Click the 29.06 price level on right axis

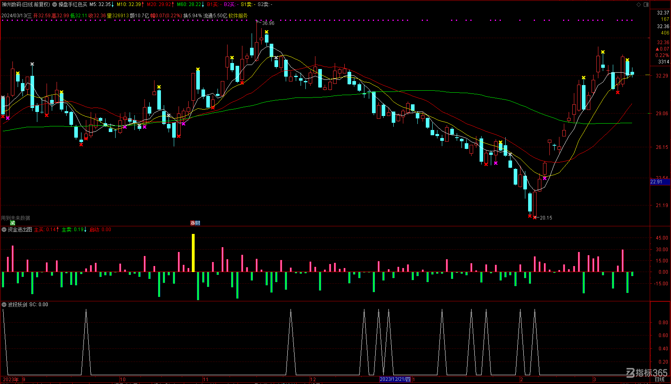[662, 114]
